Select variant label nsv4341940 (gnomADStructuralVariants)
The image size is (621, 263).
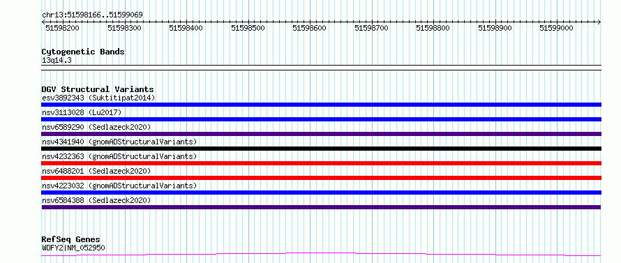119,142
